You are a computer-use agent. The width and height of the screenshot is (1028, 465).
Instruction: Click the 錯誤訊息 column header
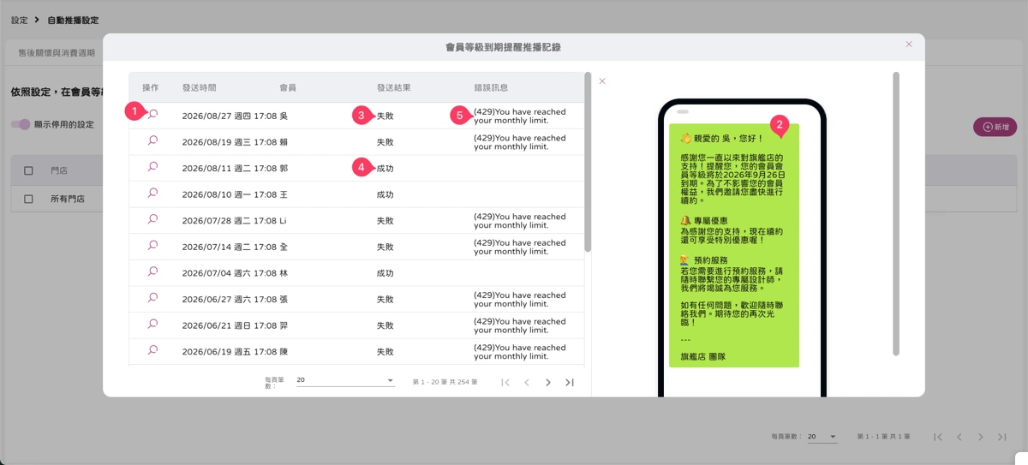pyautogui.click(x=491, y=87)
